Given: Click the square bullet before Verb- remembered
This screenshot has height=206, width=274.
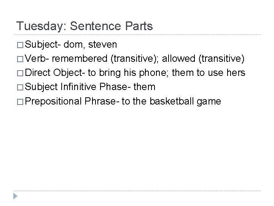Looking at the screenshot, I should [x=20, y=59].
